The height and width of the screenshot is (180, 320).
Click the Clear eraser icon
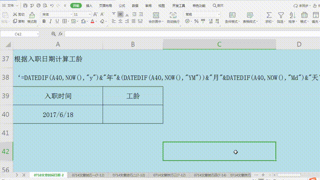[x=102, y=21]
